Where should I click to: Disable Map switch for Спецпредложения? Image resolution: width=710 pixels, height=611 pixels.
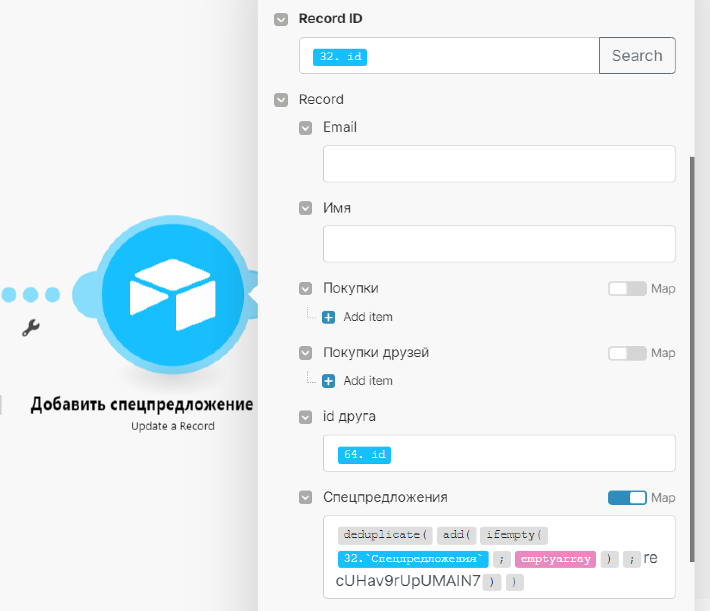[627, 498]
